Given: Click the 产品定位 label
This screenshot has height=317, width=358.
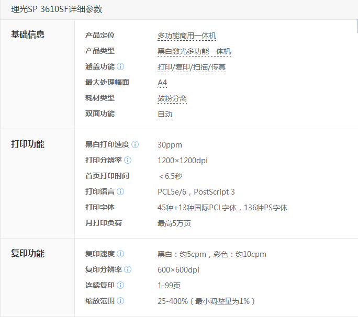Looking at the screenshot, I should (x=99, y=36).
